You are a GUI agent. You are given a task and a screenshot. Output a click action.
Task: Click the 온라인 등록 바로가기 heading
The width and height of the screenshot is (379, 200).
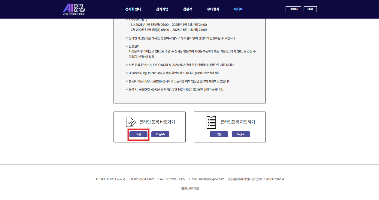click(x=157, y=122)
